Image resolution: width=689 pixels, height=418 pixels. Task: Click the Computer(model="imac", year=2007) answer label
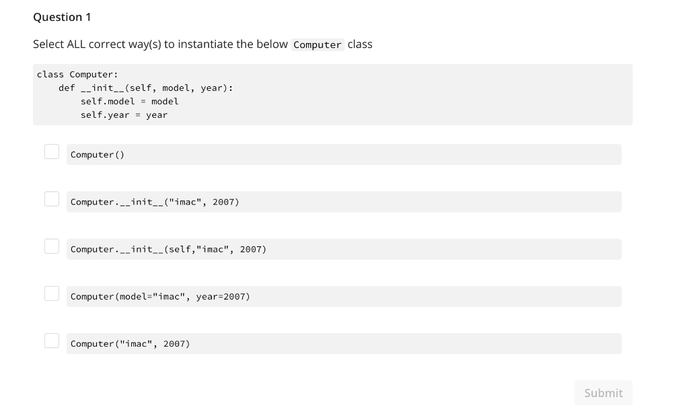click(x=159, y=296)
